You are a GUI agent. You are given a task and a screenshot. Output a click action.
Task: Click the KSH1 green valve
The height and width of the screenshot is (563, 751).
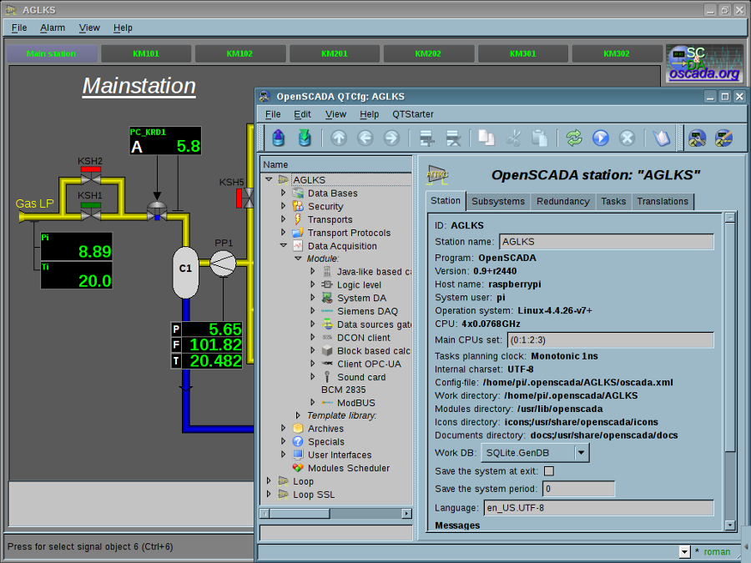[x=90, y=211]
